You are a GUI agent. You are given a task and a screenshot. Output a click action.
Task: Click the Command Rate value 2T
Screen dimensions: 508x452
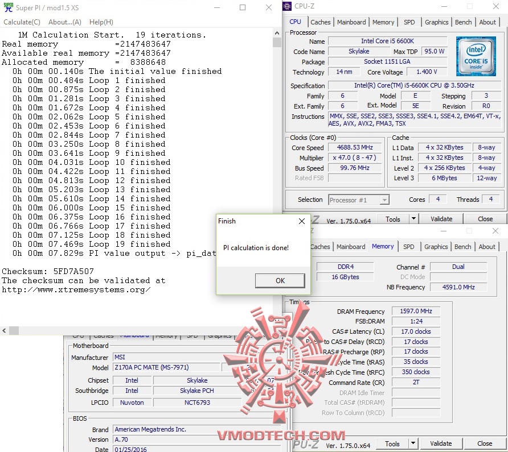pyautogui.click(x=416, y=382)
